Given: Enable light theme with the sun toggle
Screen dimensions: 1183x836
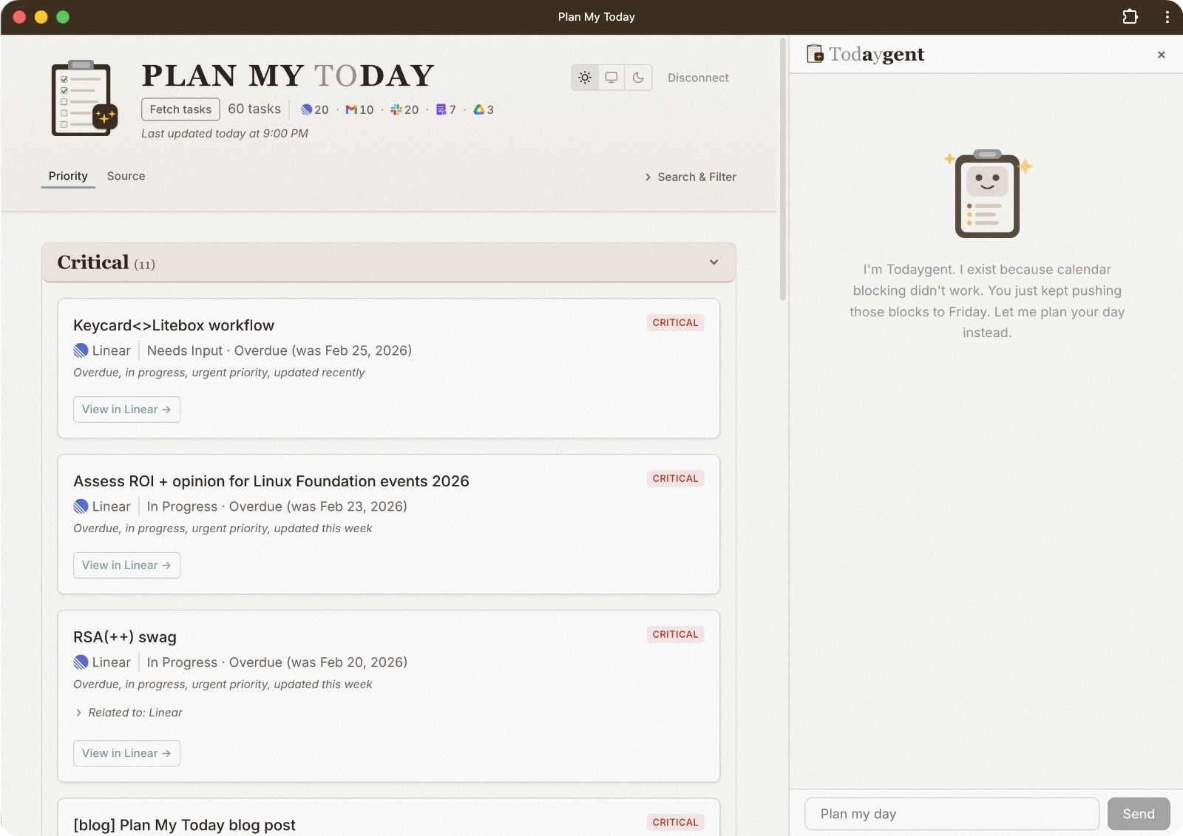Looking at the screenshot, I should [x=585, y=77].
